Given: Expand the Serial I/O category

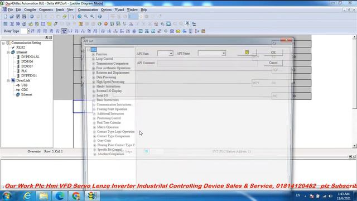Looking at the screenshot, I should 94,95.
